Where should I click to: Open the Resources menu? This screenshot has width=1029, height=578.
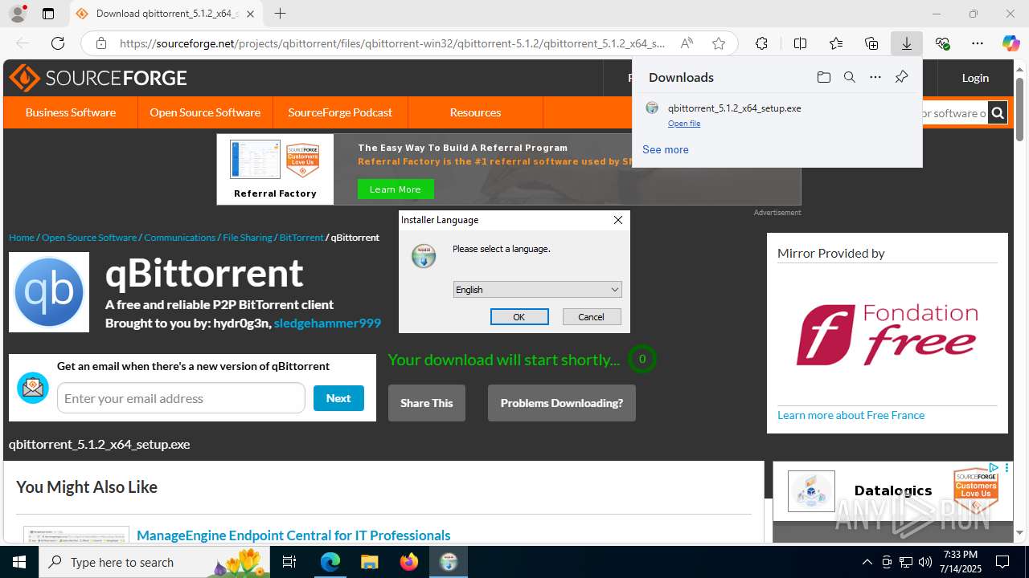[475, 112]
